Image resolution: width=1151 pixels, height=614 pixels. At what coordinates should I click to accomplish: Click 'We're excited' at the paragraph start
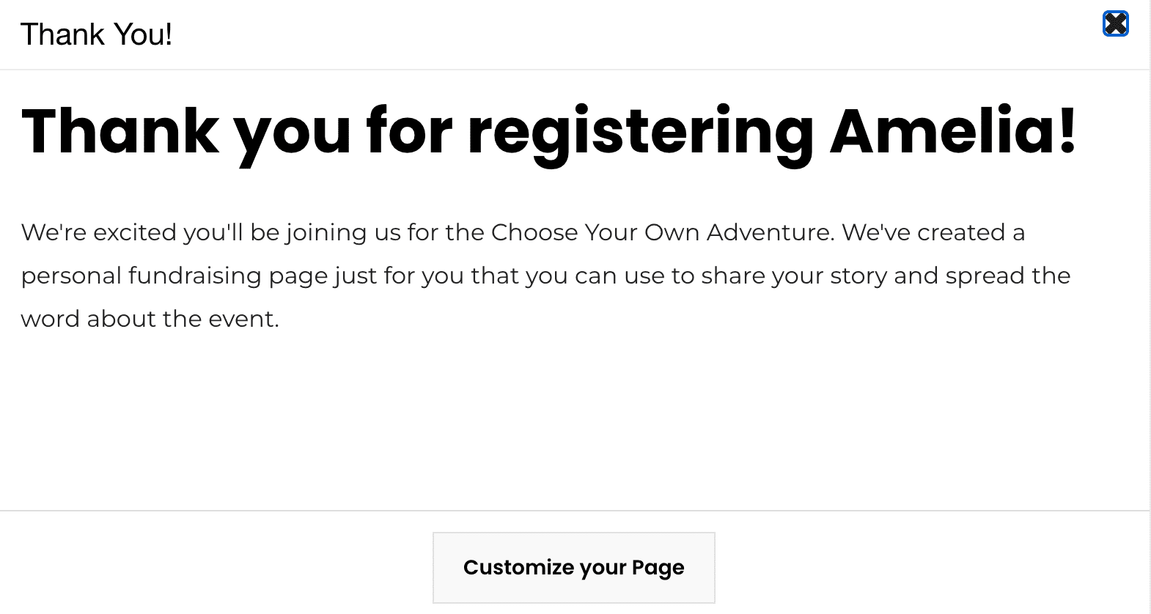click(98, 232)
